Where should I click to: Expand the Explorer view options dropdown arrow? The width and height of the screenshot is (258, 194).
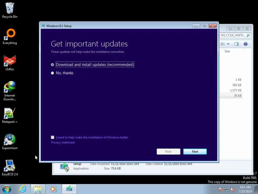228,44
